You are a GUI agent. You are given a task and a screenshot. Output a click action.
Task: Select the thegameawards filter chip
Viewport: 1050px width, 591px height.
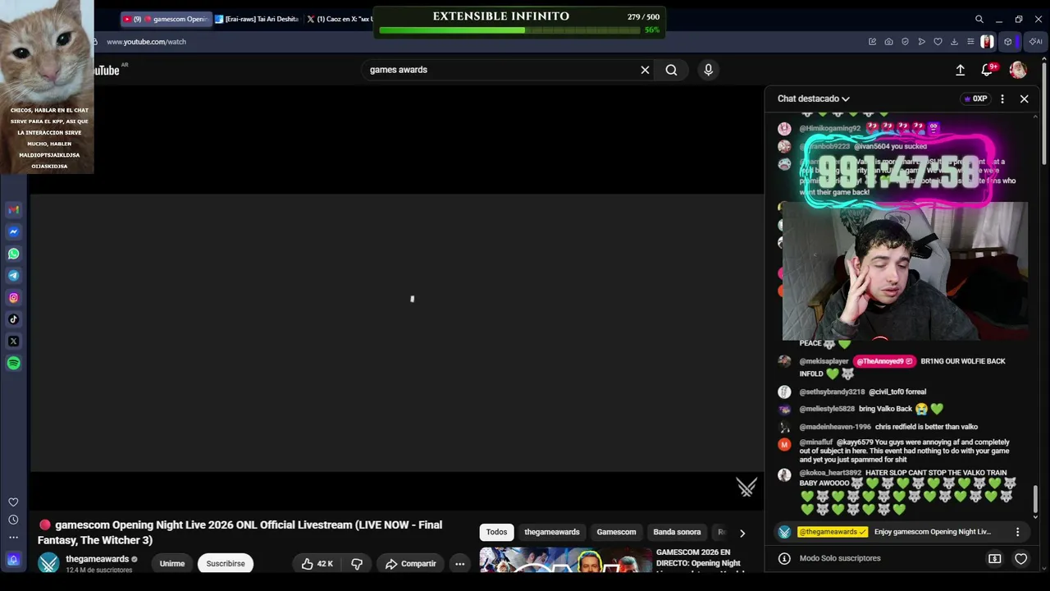[552, 532]
